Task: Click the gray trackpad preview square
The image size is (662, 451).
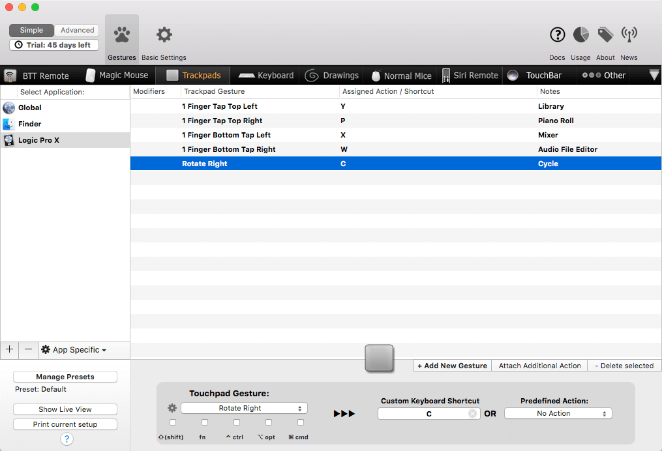Action: pyautogui.click(x=379, y=358)
